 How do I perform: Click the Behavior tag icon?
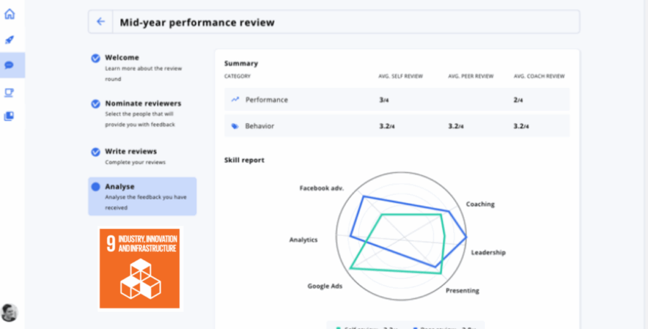pyautogui.click(x=235, y=127)
